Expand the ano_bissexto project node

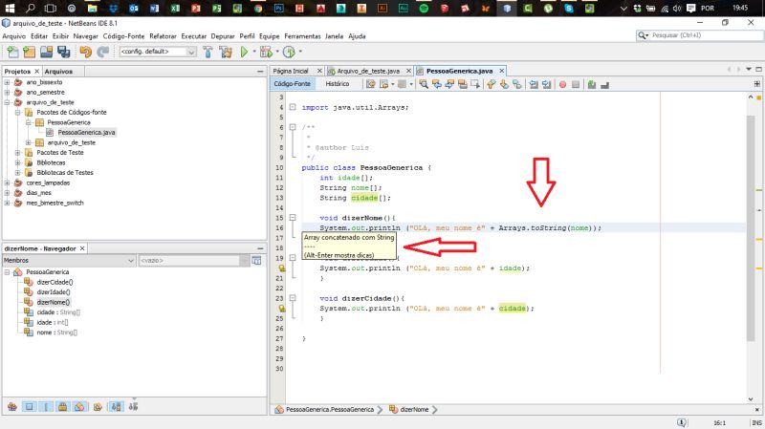point(8,82)
